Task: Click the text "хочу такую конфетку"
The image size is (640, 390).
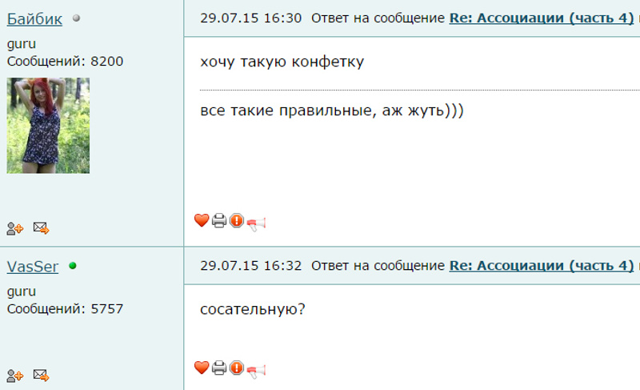Action: 282,62
